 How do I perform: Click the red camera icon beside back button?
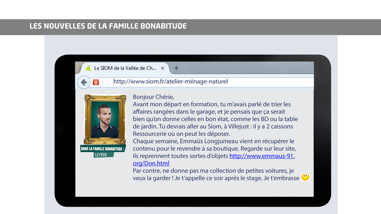(x=96, y=82)
